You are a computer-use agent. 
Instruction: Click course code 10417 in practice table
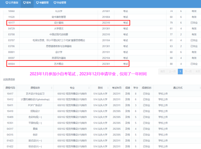(10, 94)
